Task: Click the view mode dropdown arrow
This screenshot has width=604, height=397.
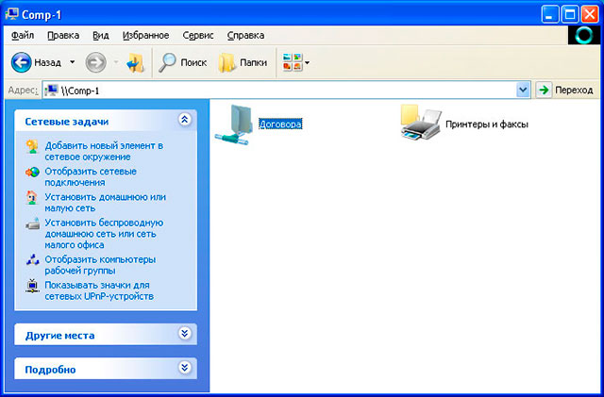Action: [x=307, y=62]
